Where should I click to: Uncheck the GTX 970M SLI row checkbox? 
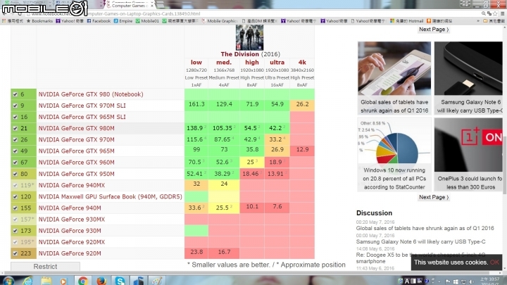tap(15, 106)
